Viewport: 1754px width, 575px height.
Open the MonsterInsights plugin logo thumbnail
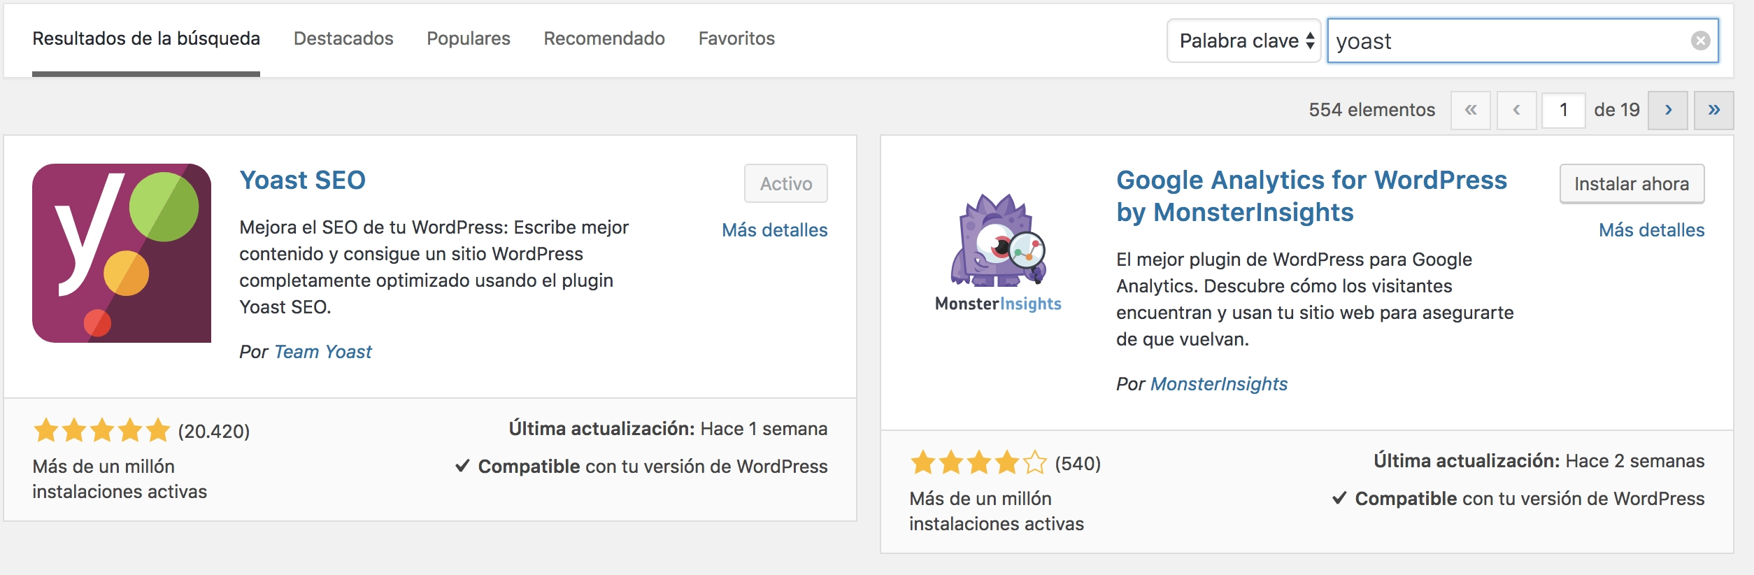pos(999,253)
